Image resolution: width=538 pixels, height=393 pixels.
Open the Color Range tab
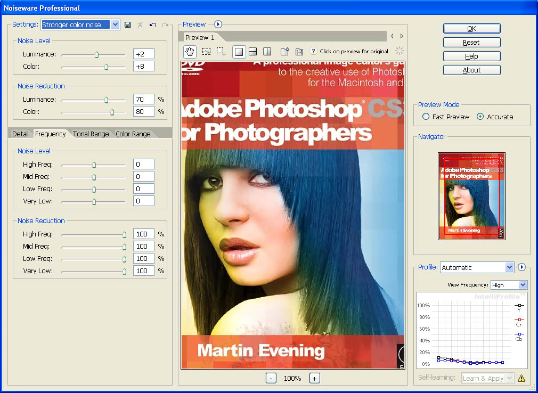coord(133,134)
